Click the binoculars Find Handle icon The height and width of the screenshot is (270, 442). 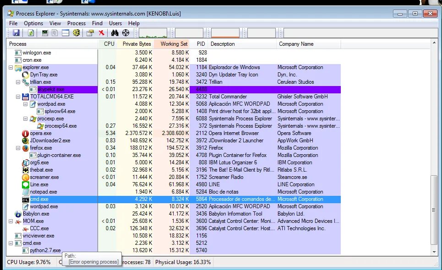pos(115,33)
